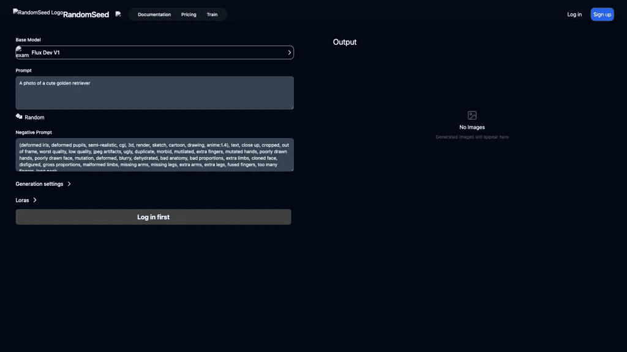The height and width of the screenshot is (352, 627).
Task: Click the RandomSeed brand name
Action: [x=86, y=15]
